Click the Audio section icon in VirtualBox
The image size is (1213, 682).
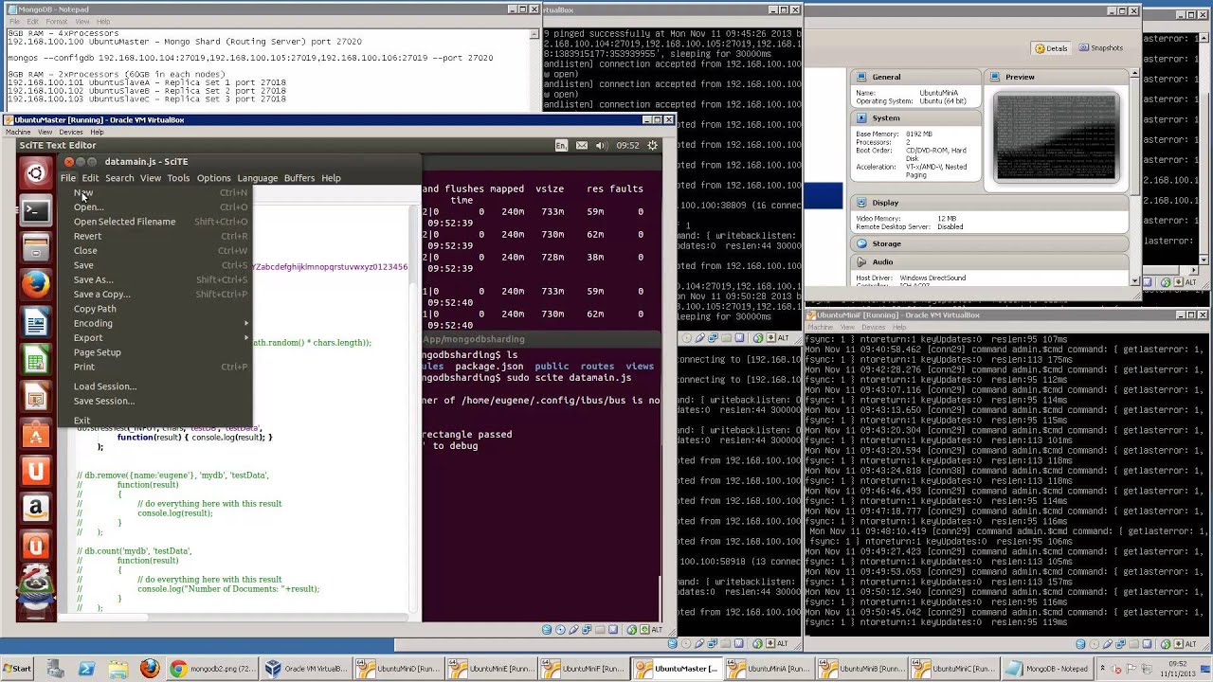coord(861,261)
